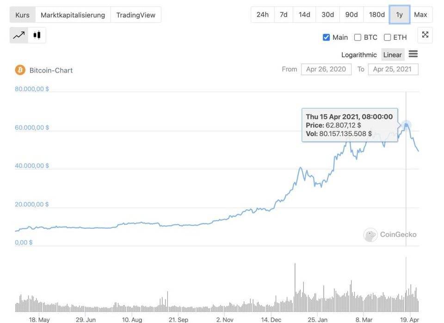The height and width of the screenshot is (323, 444).
Task: Uncheck the Main checkbox
Action: (x=327, y=37)
